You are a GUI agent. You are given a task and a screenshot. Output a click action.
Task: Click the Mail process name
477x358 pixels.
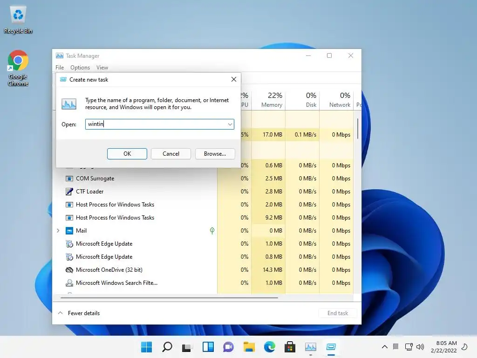coord(81,231)
